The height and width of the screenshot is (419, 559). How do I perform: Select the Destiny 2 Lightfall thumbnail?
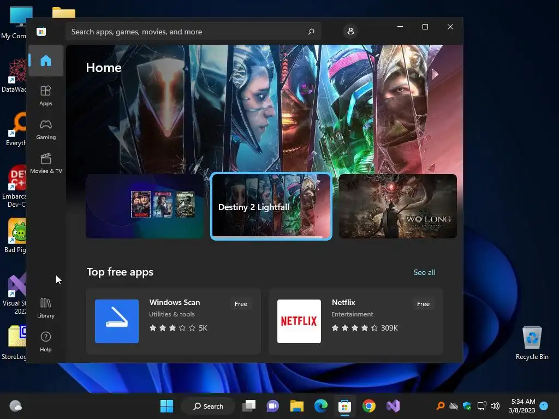click(271, 206)
